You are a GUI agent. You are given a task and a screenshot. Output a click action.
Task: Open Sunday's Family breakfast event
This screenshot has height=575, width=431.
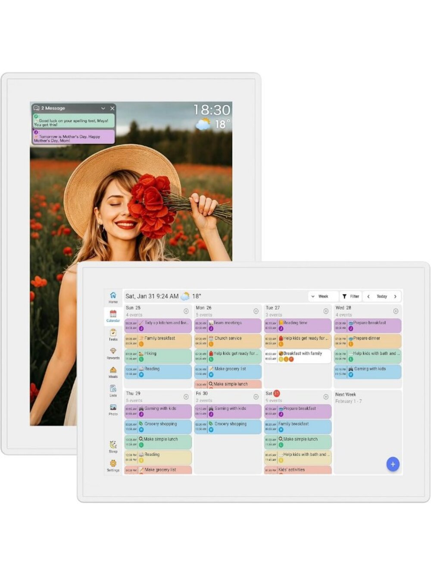(x=158, y=341)
